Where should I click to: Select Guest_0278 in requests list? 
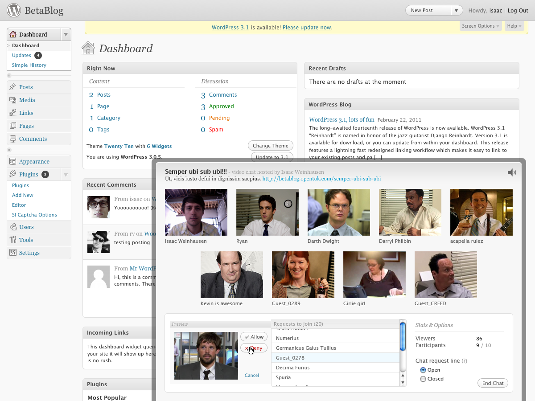coord(335,358)
